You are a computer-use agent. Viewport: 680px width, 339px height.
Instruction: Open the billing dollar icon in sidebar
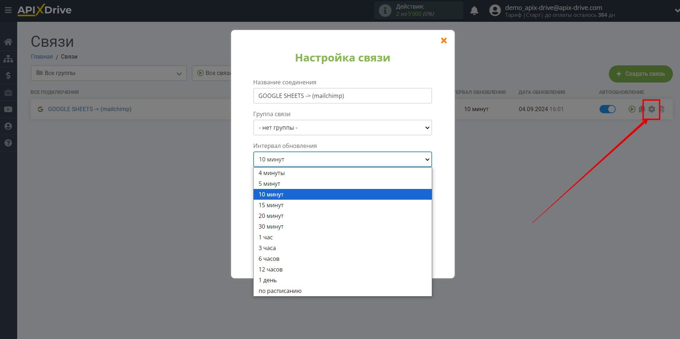pyautogui.click(x=8, y=75)
